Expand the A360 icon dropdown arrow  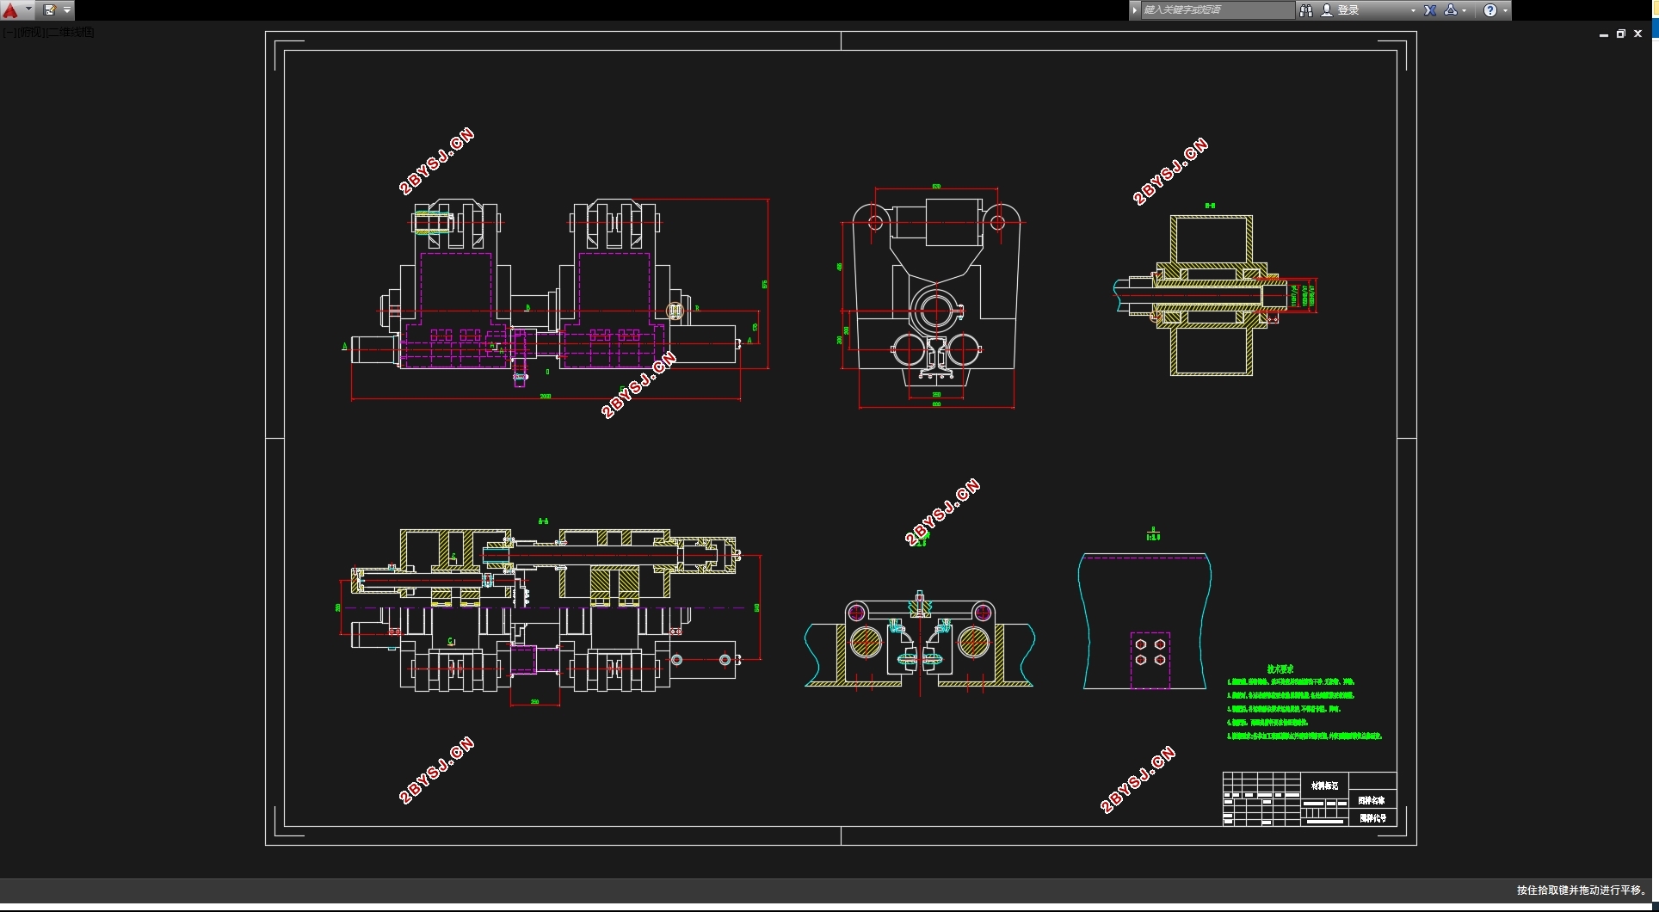click(x=1465, y=10)
